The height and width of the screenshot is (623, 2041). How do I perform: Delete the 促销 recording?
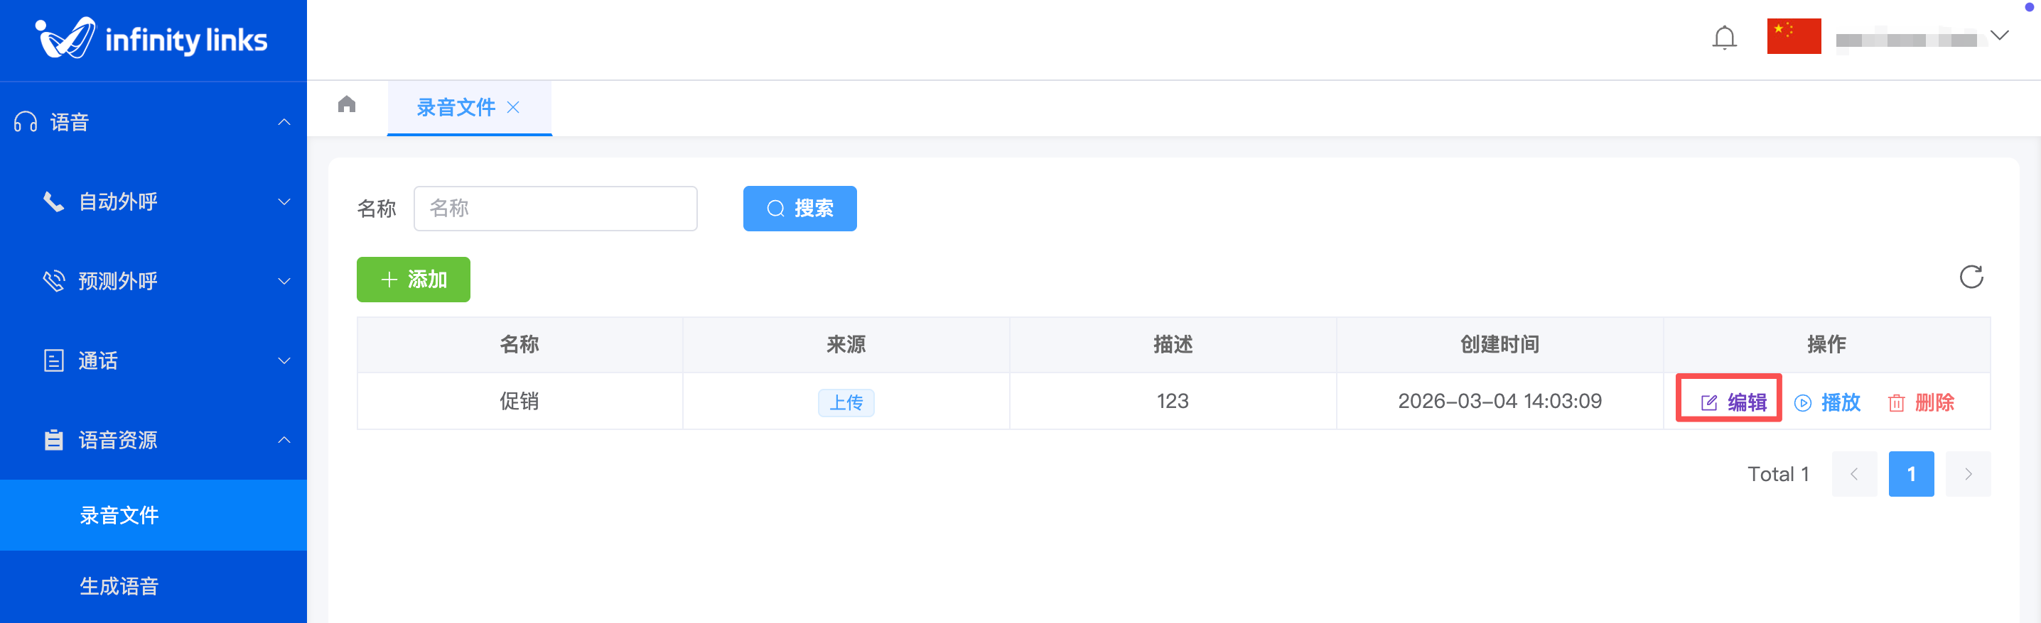click(x=1921, y=402)
